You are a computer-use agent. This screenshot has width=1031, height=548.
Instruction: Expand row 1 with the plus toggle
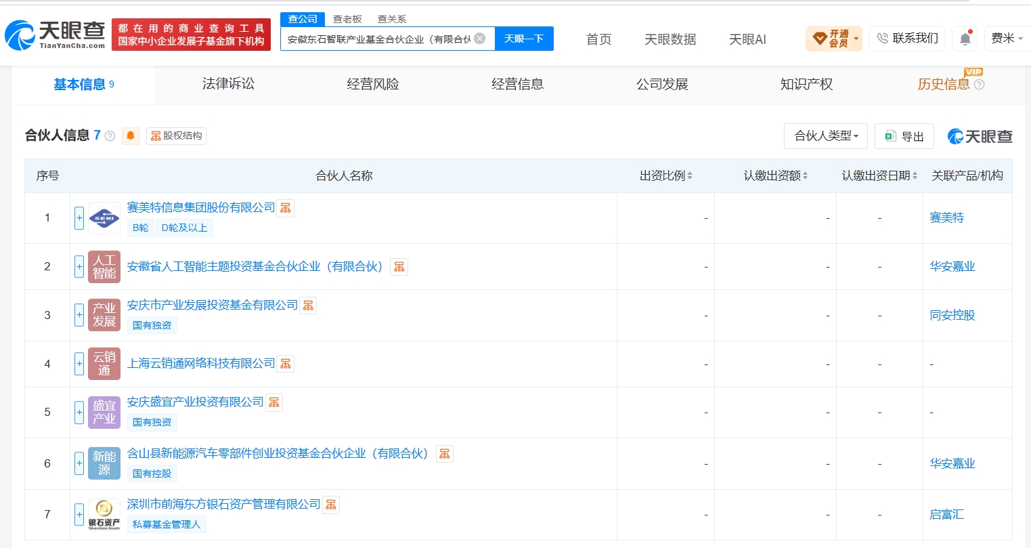79,218
